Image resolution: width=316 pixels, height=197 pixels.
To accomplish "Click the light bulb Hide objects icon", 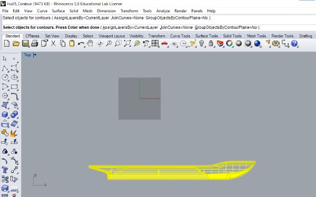I will [202, 44].
